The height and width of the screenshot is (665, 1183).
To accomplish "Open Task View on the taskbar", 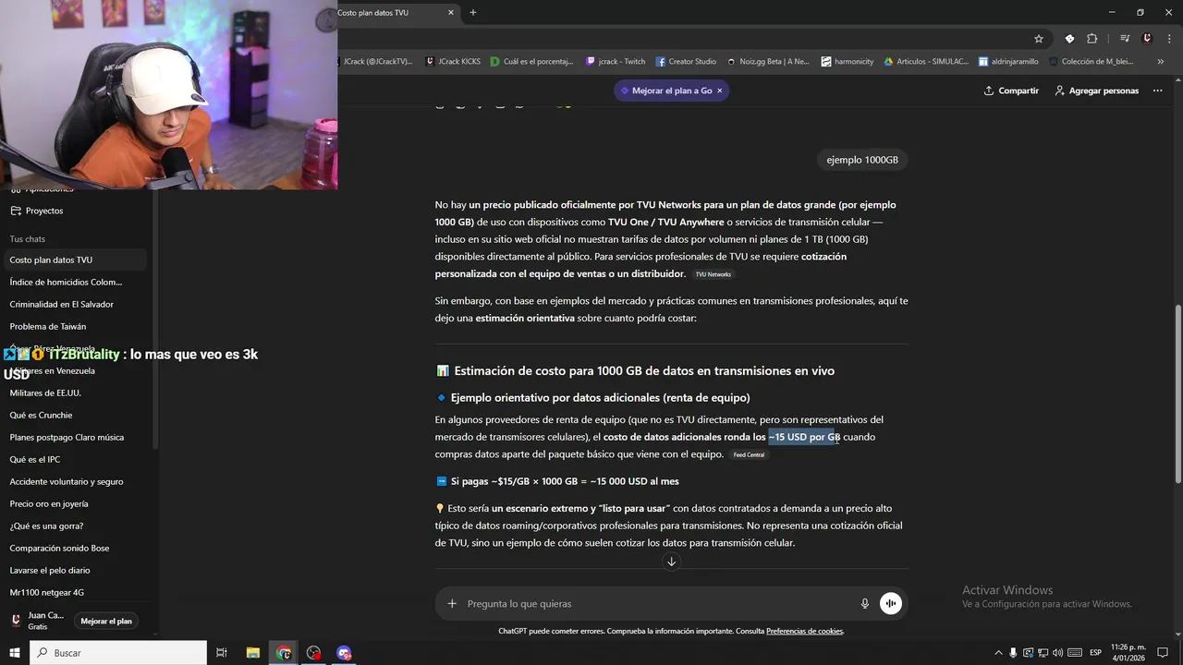I will (222, 653).
